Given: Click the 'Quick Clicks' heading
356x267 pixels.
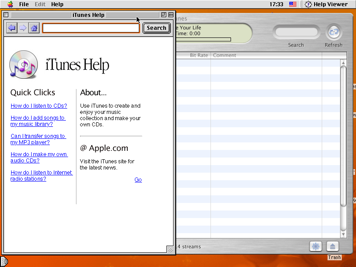Looking at the screenshot, I should coord(32,93).
